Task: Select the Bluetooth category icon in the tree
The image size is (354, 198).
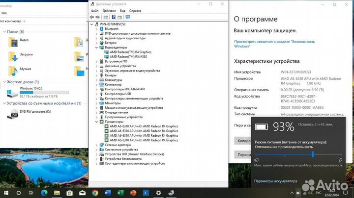Action: coord(101,29)
